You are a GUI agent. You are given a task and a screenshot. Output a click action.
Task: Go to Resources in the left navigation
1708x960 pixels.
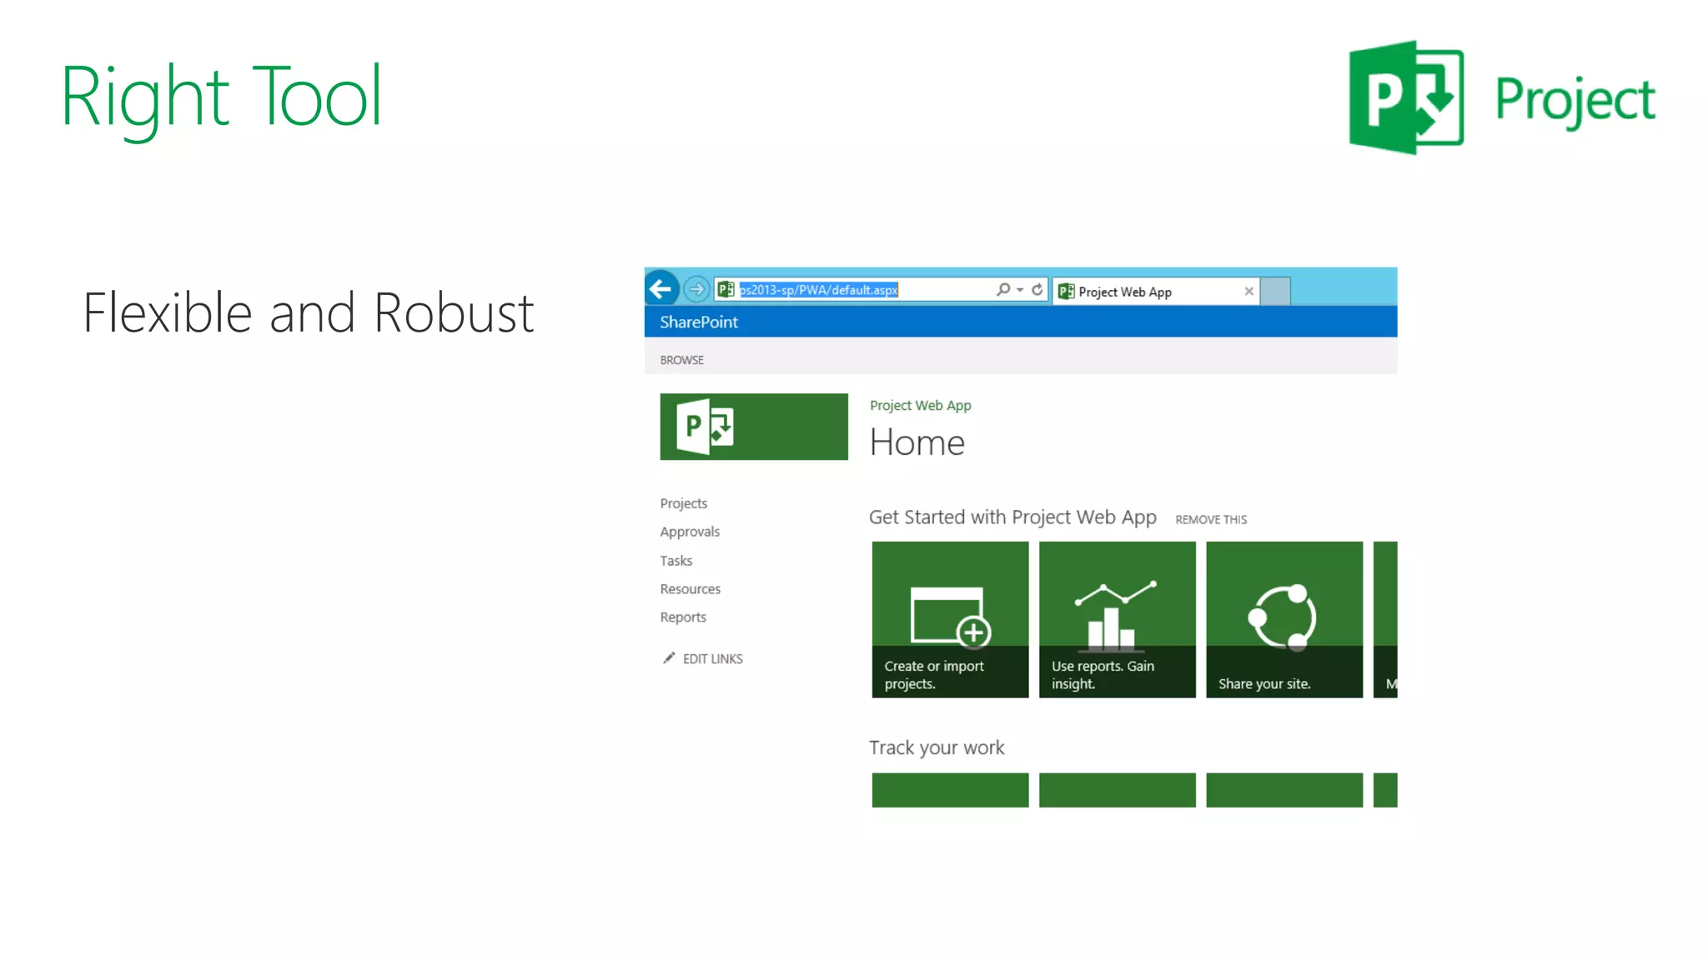coord(690,589)
